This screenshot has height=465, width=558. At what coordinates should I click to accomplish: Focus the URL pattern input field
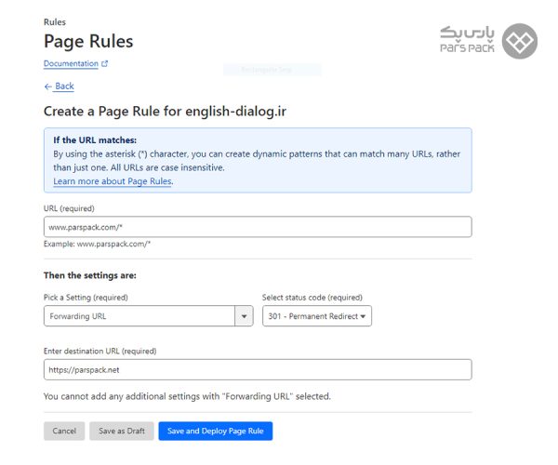(x=258, y=227)
